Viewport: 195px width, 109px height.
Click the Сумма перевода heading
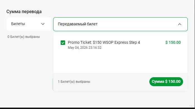click(x=24, y=12)
